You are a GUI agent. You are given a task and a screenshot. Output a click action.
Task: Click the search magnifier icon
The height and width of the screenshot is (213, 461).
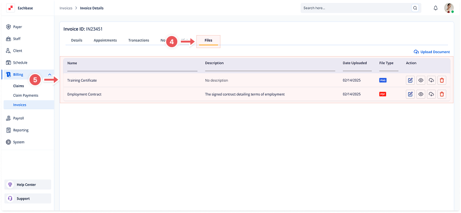415,8
